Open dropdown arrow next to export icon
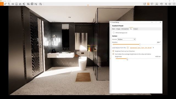 pos(43,4)
